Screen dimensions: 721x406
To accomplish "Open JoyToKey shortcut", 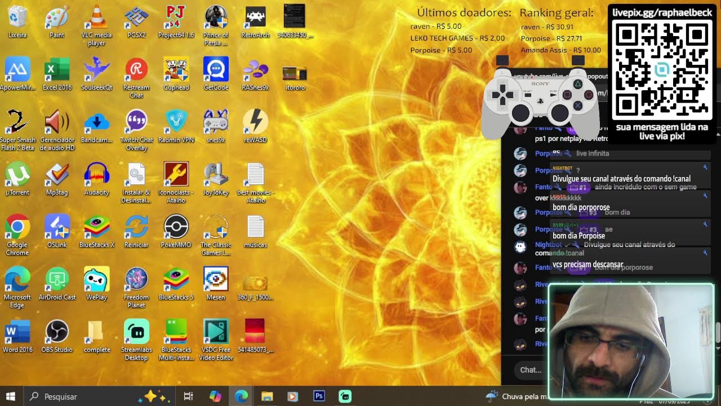I will click(216, 179).
